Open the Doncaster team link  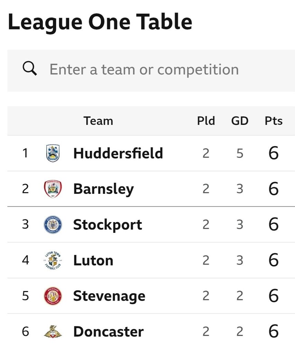point(108,332)
